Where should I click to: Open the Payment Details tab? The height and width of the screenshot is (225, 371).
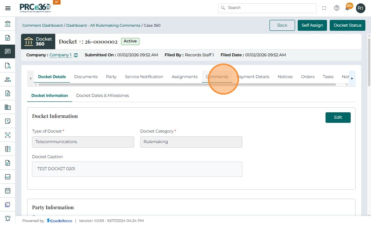[253, 77]
